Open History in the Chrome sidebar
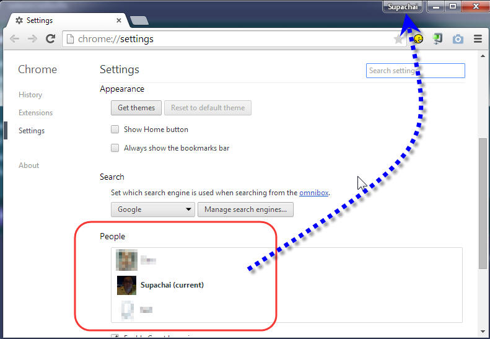490x339 pixels. pyautogui.click(x=30, y=95)
